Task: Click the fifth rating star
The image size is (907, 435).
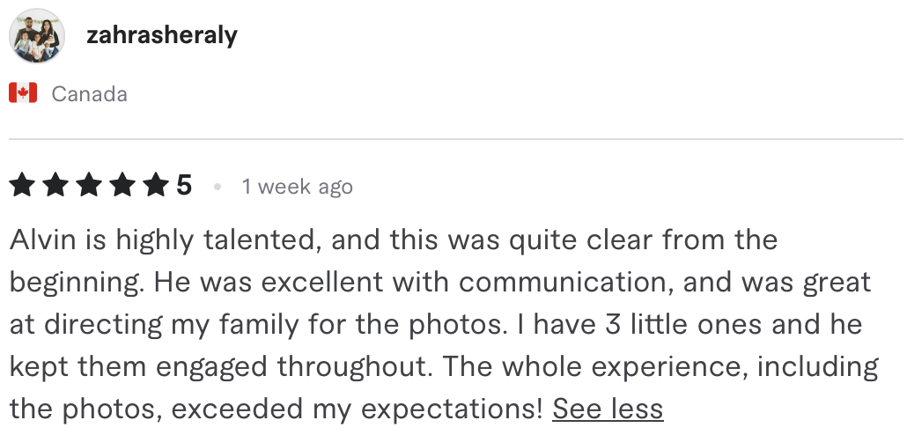Action: pyautogui.click(x=156, y=187)
